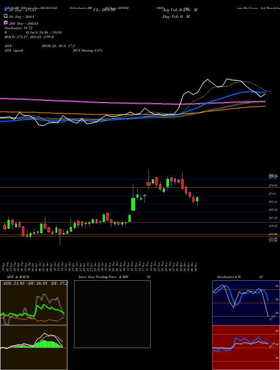Image resolution: width=280 pixels, height=370 pixels.
Task: Click the 247.23 price axis label
Action: click(x=273, y=218)
